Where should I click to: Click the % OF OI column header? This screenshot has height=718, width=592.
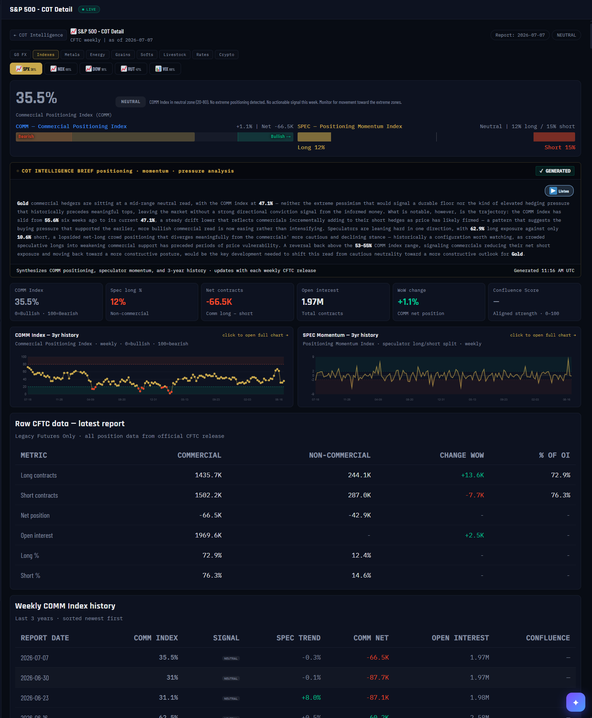pyautogui.click(x=554, y=455)
